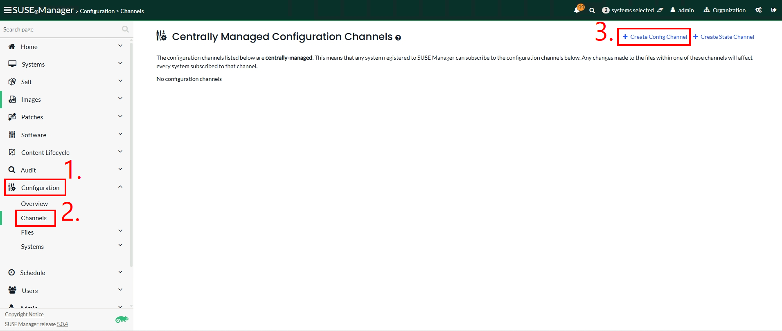
Task: Expand the Files submenu chevron
Action: click(x=120, y=231)
